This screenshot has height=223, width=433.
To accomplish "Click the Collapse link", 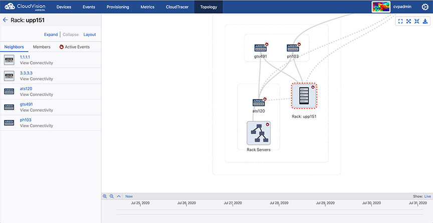I will click(x=71, y=35).
